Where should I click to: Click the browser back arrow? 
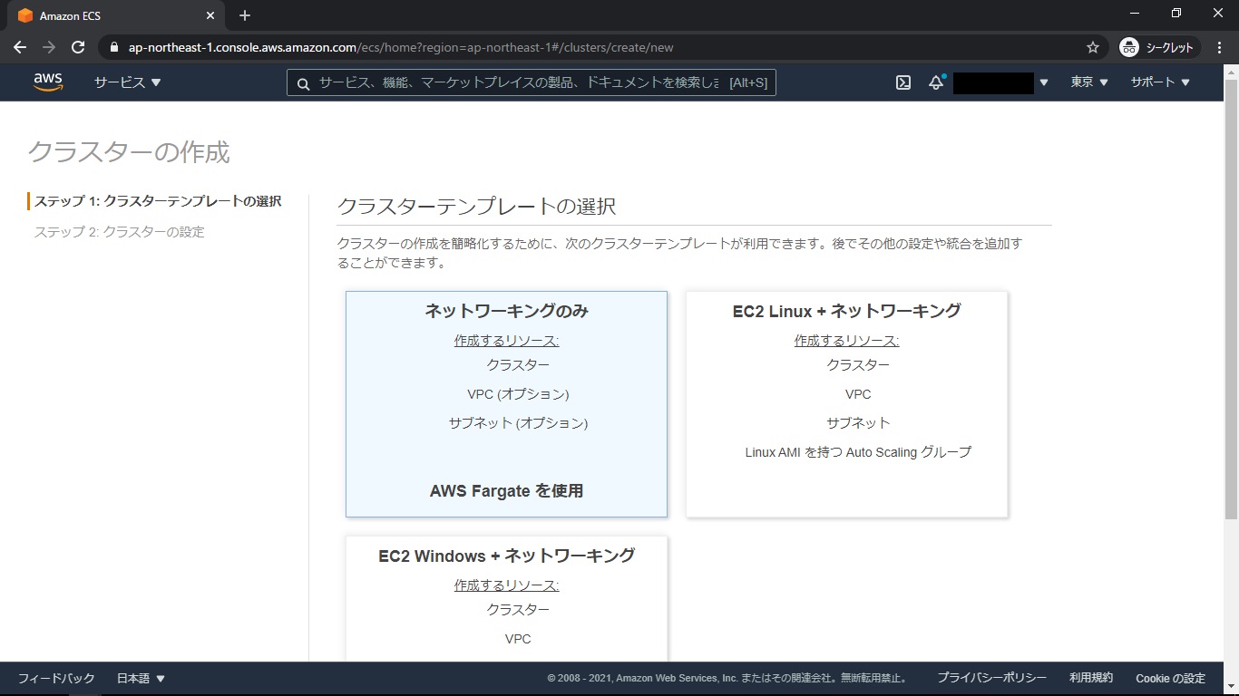click(20, 47)
